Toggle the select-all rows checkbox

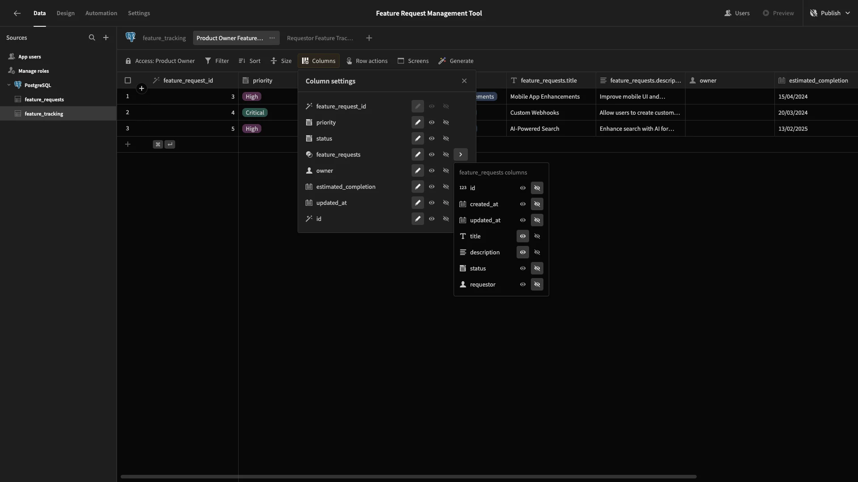128,80
